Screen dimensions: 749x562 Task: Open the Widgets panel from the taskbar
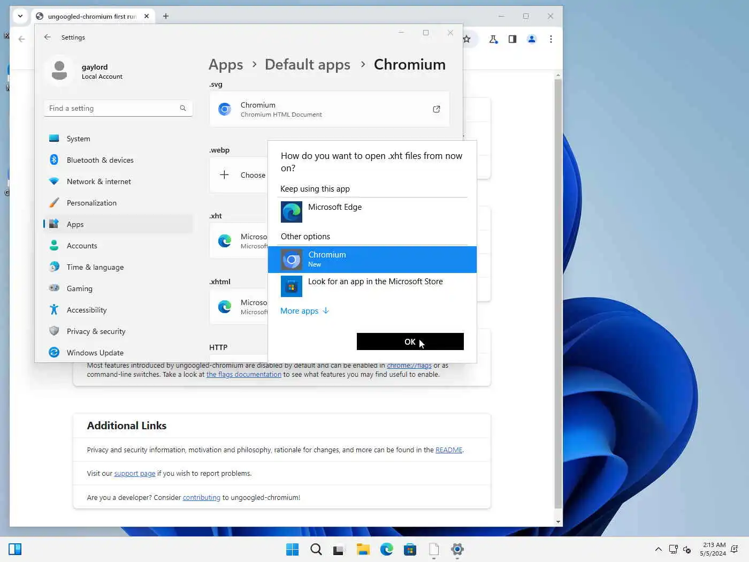[15, 549]
